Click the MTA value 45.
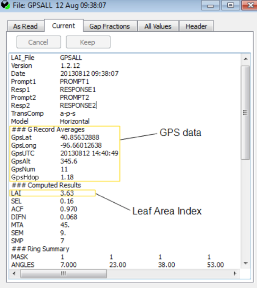The height and width of the screenshot is (288, 257). click(65, 225)
